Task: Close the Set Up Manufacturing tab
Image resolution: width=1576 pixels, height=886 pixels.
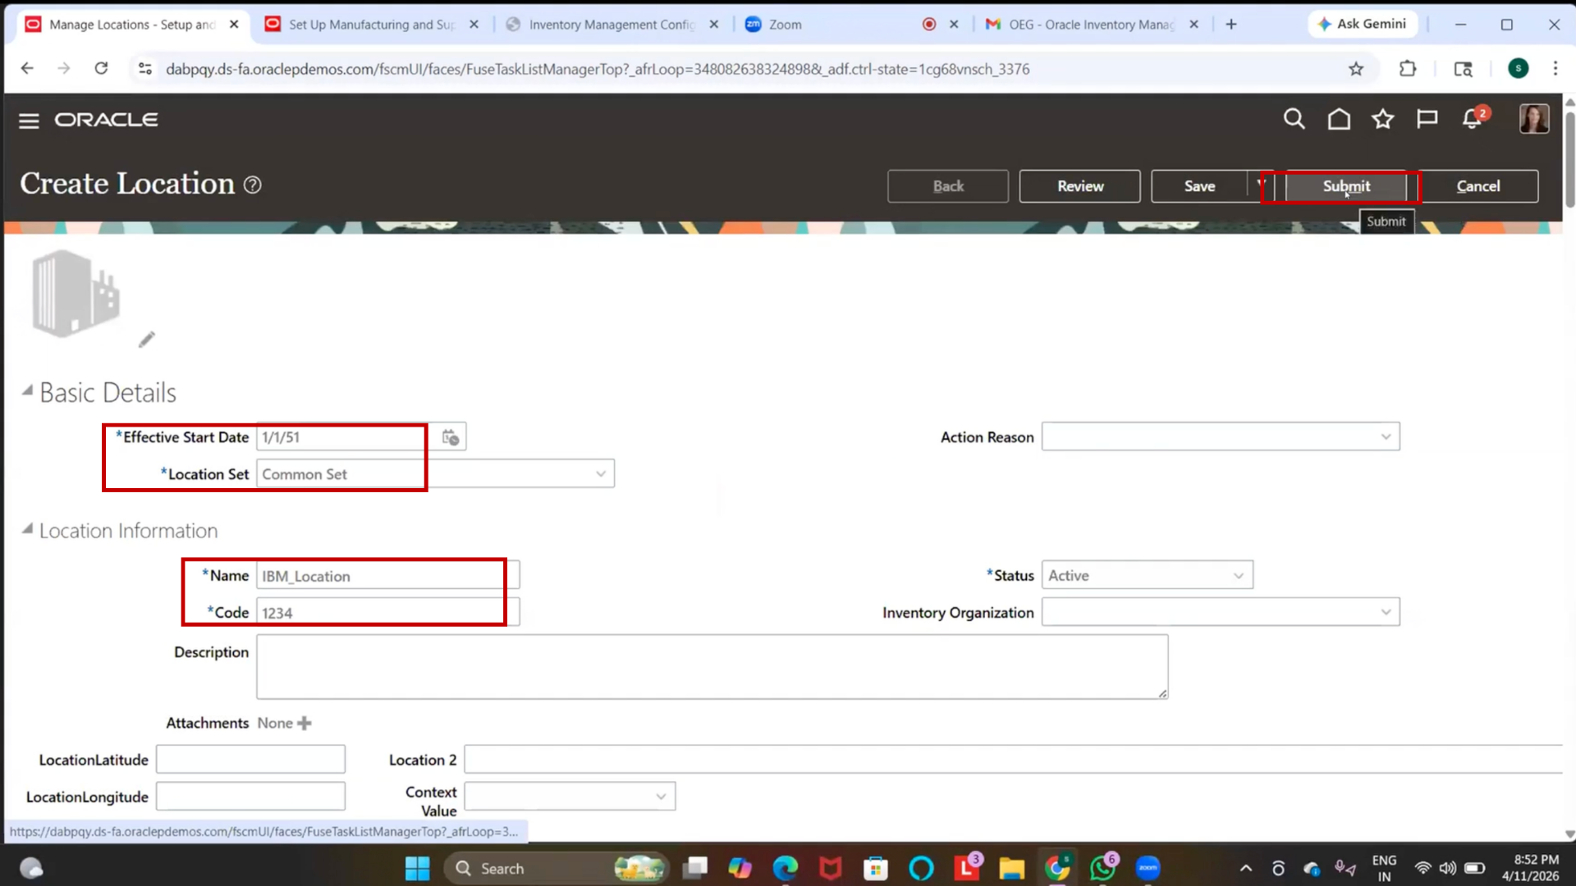Action: 474,25
